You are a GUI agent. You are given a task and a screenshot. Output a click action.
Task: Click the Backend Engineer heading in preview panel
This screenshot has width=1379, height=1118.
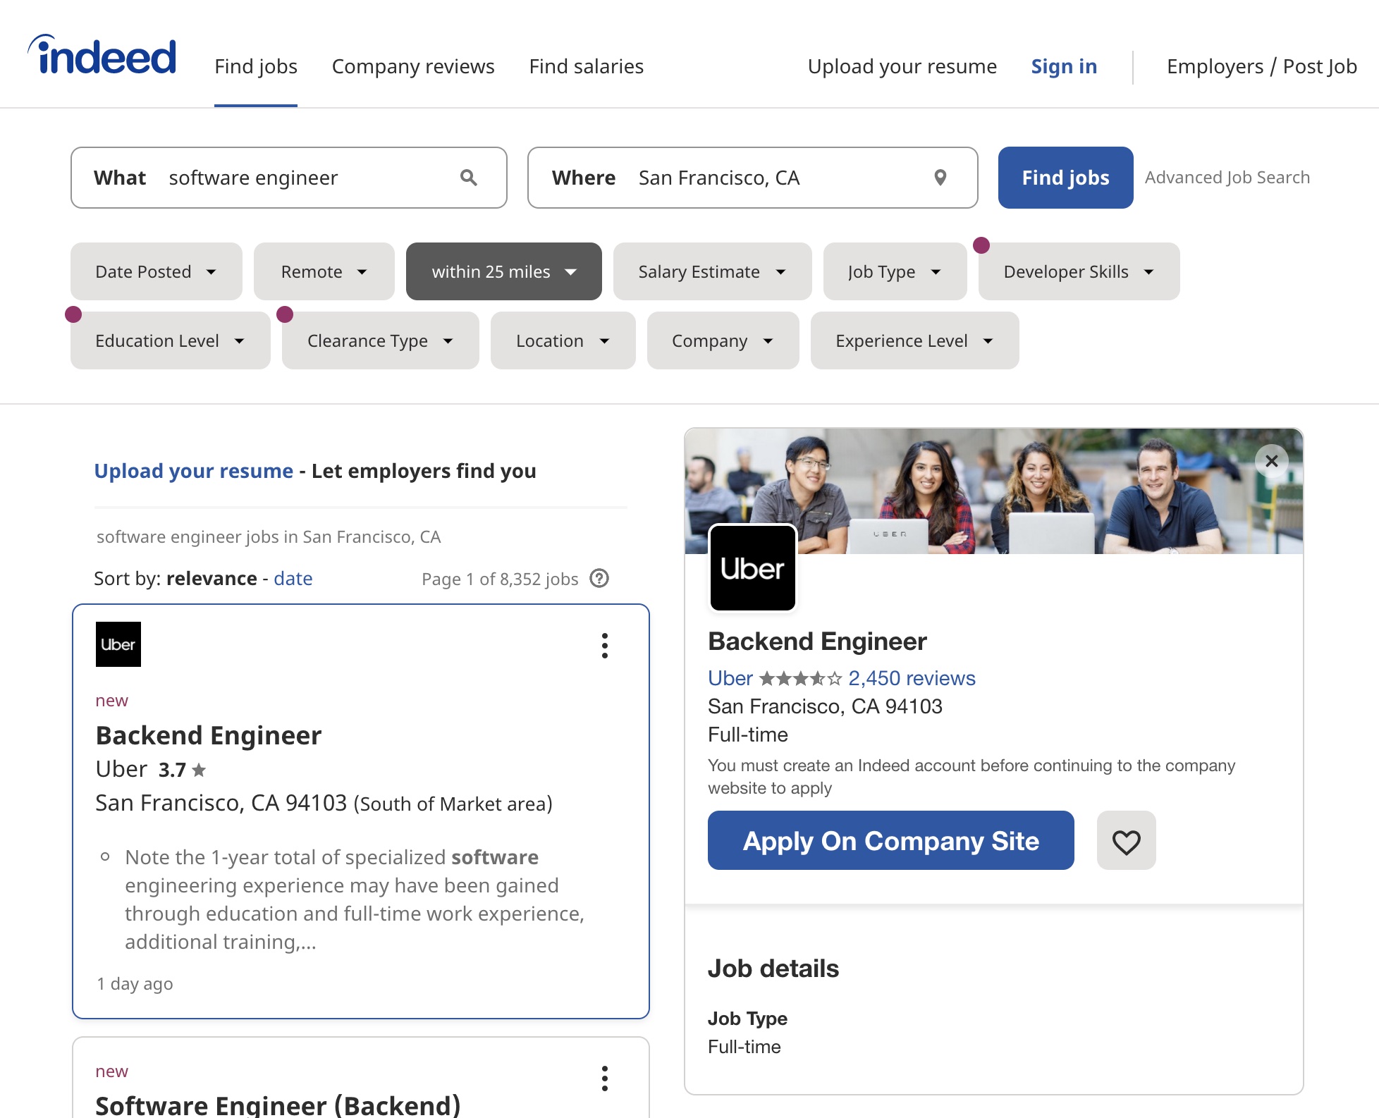tap(817, 641)
